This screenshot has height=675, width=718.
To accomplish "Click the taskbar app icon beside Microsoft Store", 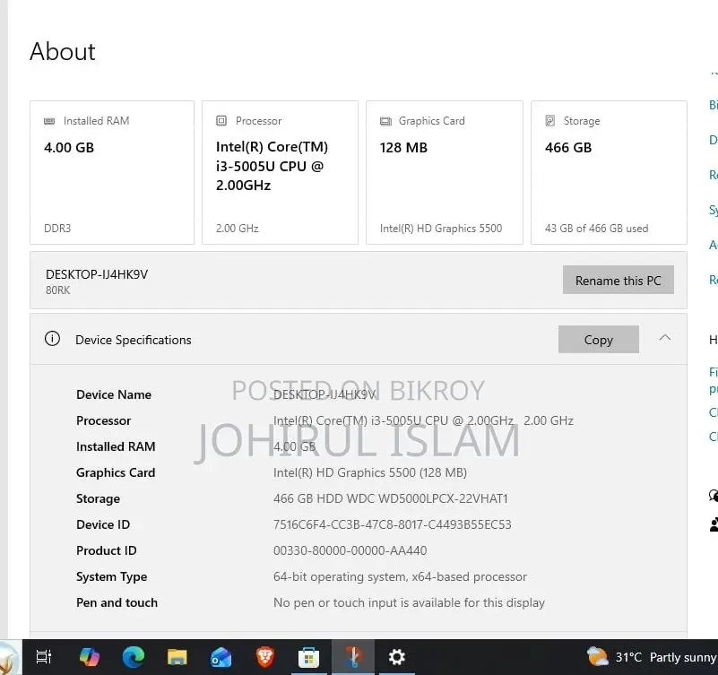I will pyautogui.click(x=352, y=658).
